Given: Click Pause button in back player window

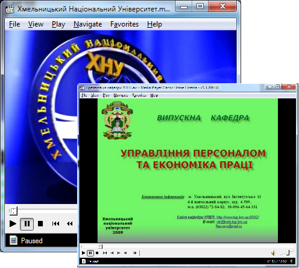Looking at the screenshot, I should 27,224.
